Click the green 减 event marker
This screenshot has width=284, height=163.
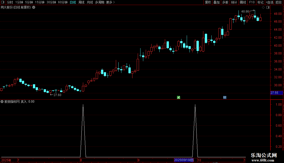coord(179,98)
